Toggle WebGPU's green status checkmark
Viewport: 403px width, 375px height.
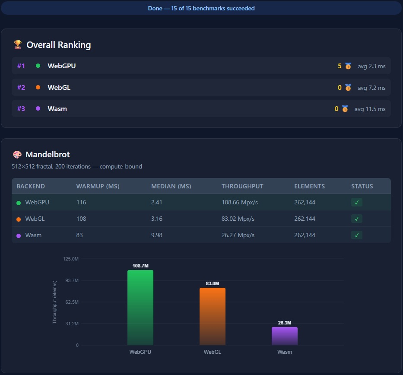point(356,202)
